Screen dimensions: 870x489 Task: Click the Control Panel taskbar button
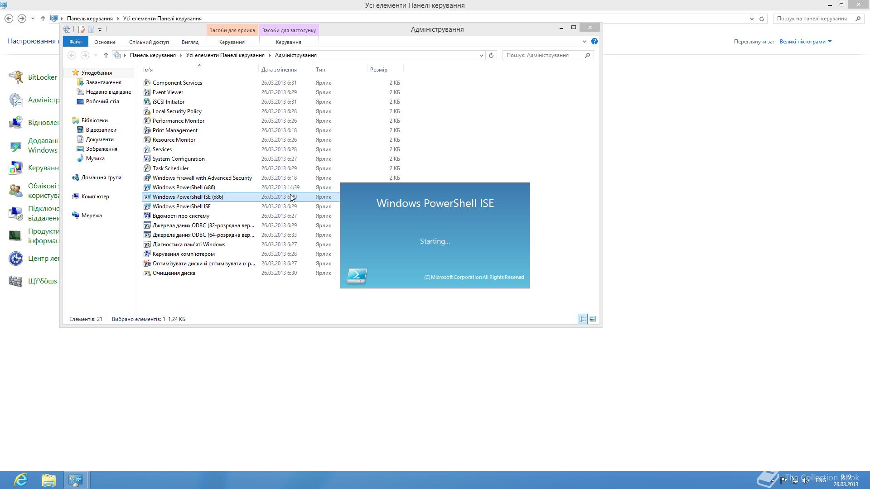[76, 480]
